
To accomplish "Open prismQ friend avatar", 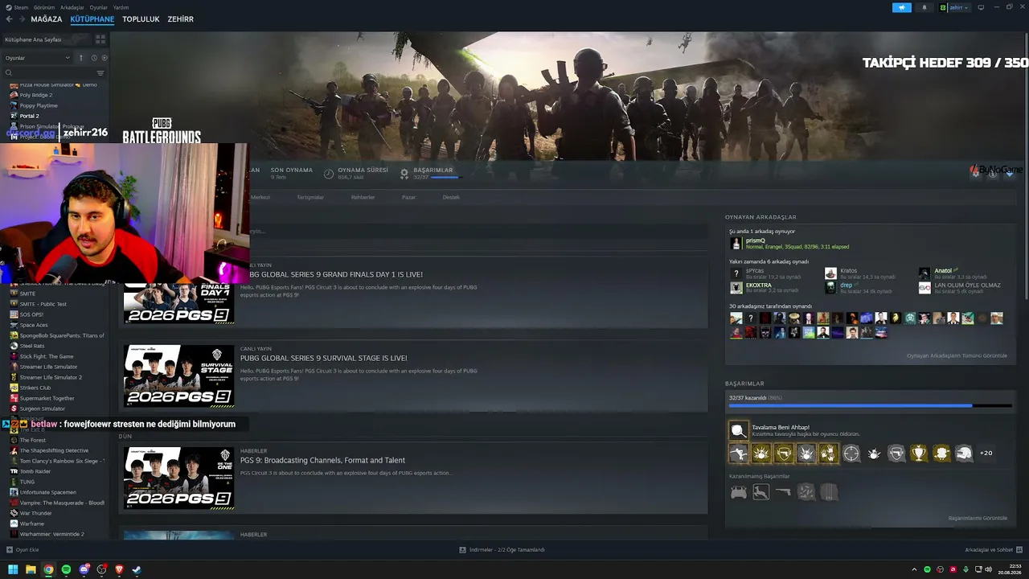I will click(x=736, y=243).
